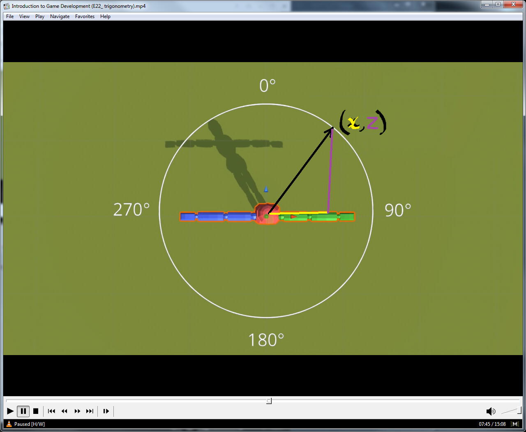Increase playback speed (fast-forward arrows)

click(x=77, y=411)
